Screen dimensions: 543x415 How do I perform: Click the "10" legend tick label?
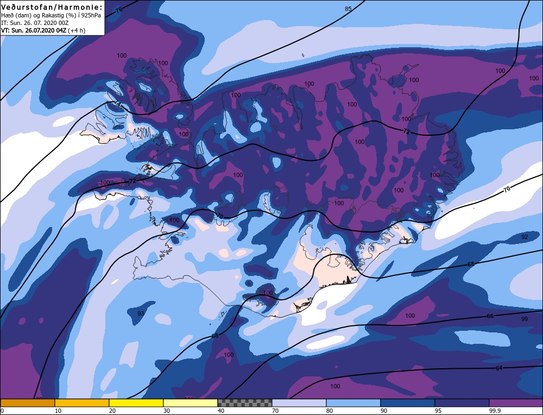[58, 411]
